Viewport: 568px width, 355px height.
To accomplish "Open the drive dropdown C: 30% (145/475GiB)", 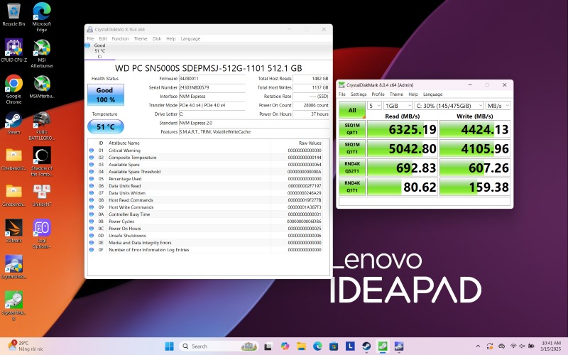I will (x=449, y=106).
